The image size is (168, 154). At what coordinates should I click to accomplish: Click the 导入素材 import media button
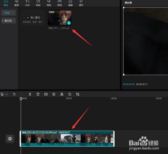pos(33,18)
